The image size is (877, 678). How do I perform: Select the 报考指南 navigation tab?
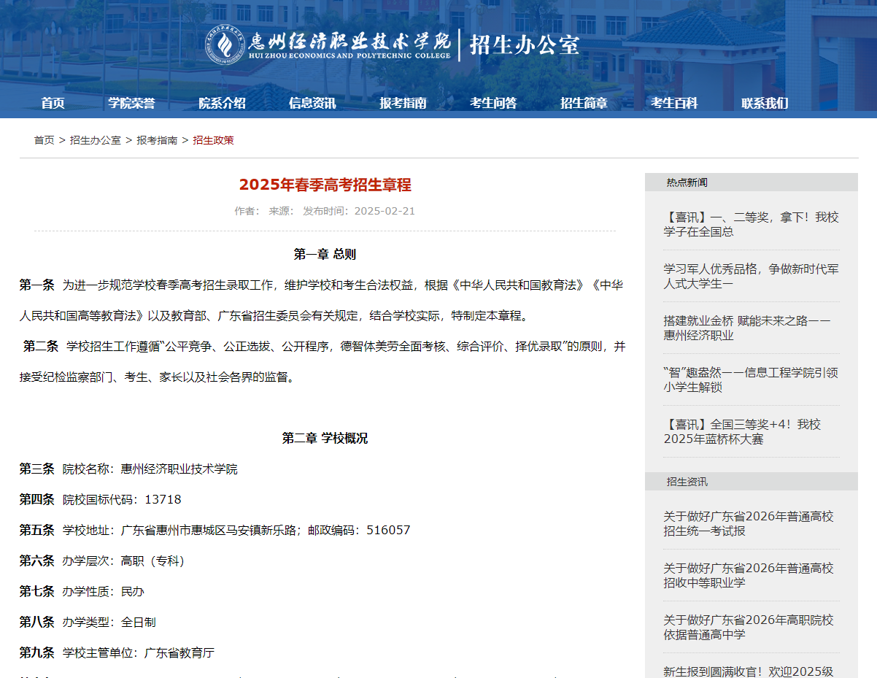402,103
